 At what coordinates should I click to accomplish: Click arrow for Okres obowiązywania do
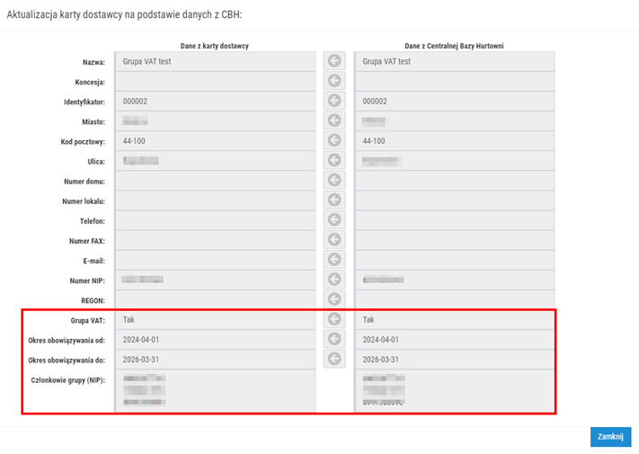click(x=334, y=359)
